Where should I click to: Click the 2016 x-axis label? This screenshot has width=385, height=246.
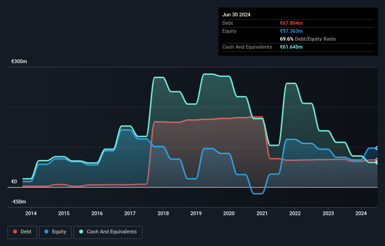tap(97, 213)
